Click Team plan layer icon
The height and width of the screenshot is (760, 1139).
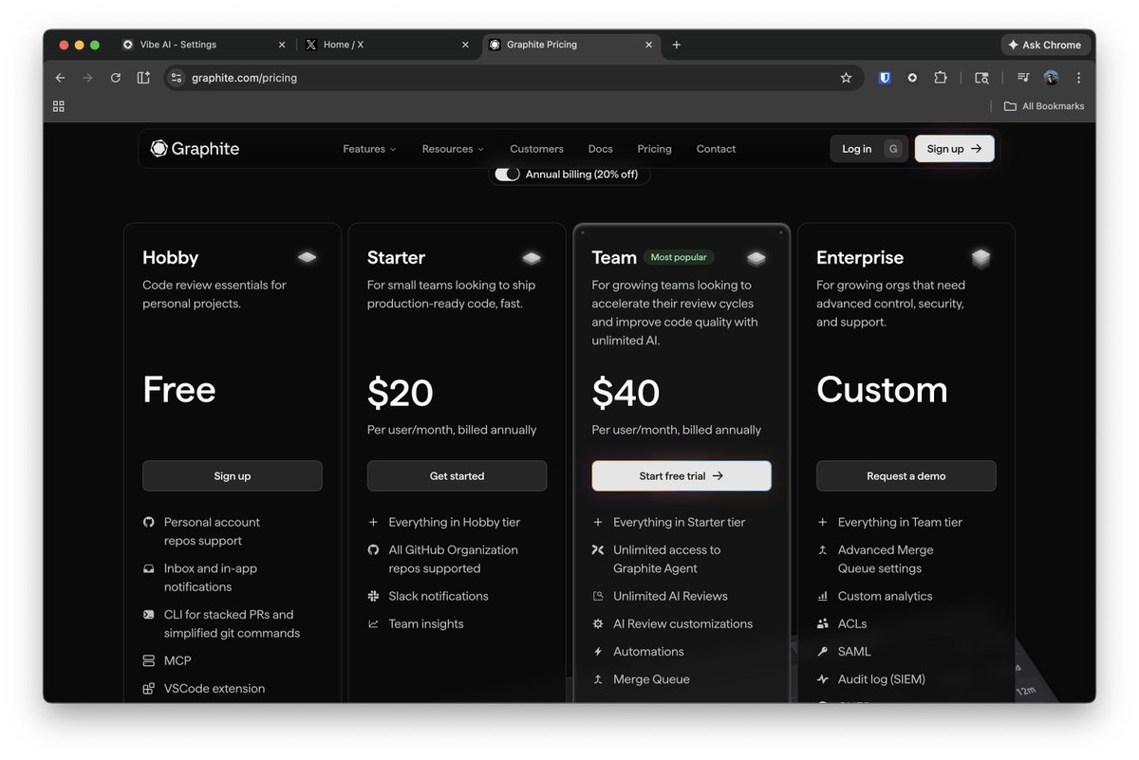[756, 257]
